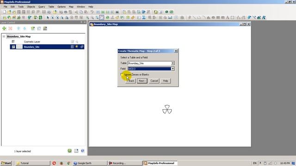The image size is (296, 166).
Task: Click the green round icon at Layer Control bottom
Action: [70, 151]
